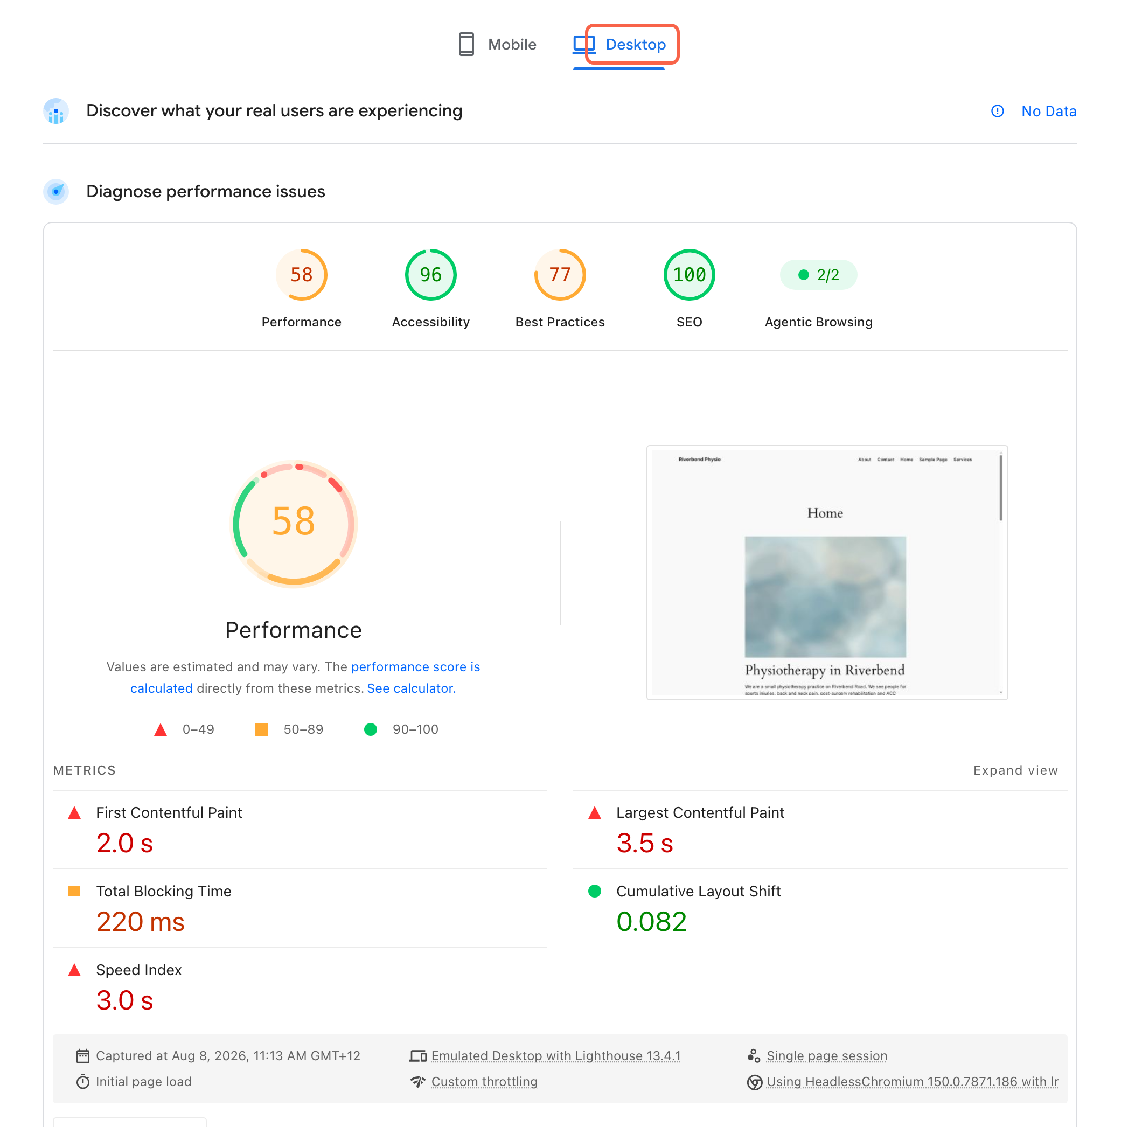1142x1127 pixels.
Task: Click the Riverbend Physio page screenshot thumbnail
Action: [x=827, y=572]
